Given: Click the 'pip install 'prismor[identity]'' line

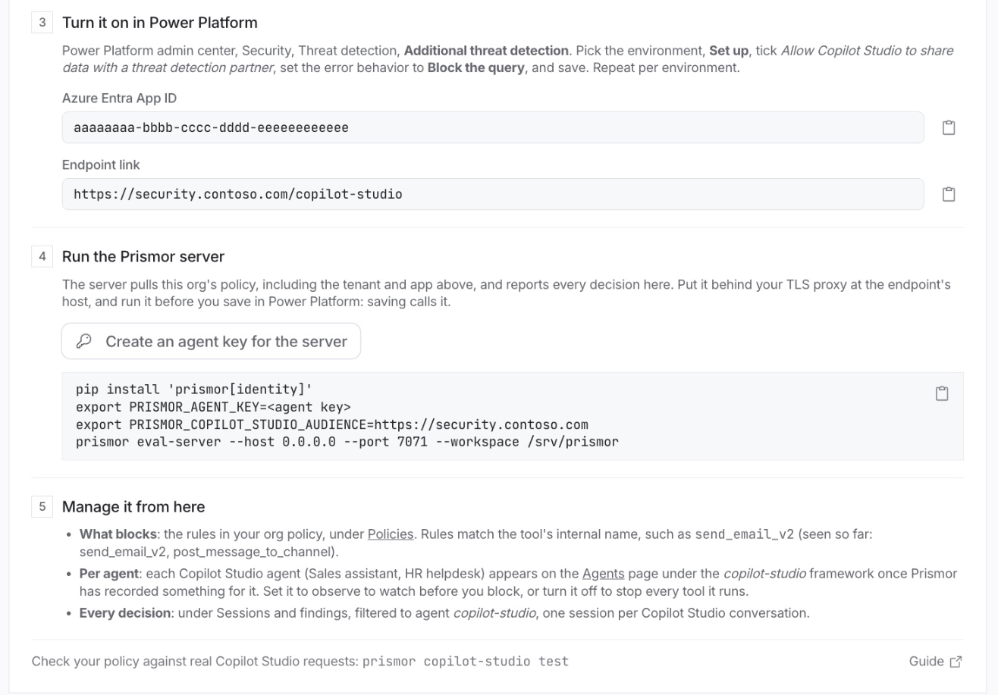Looking at the screenshot, I should [194, 390].
